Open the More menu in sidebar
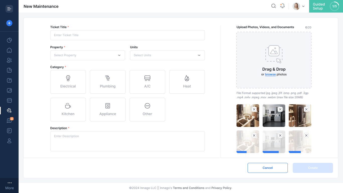The height and width of the screenshot is (193, 343). tap(9, 185)
